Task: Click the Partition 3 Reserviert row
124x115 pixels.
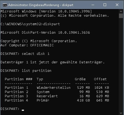Action: [x=57, y=96]
